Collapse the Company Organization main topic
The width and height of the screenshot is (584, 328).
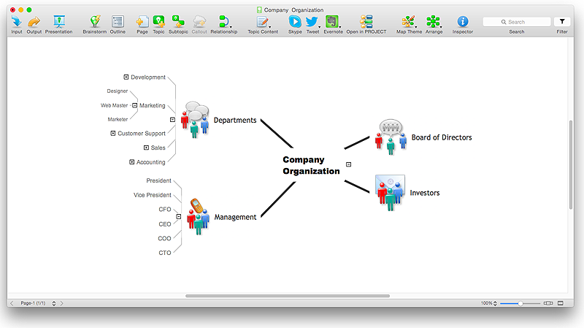click(349, 164)
